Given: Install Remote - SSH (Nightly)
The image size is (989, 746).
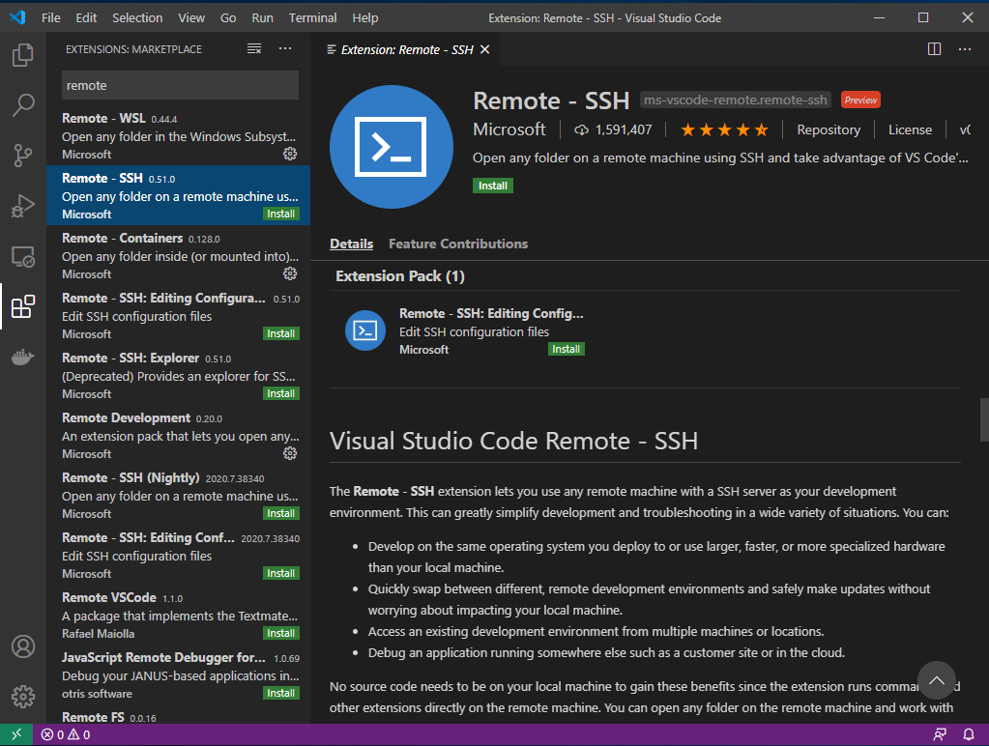Looking at the screenshot, I should coord(280,513).
